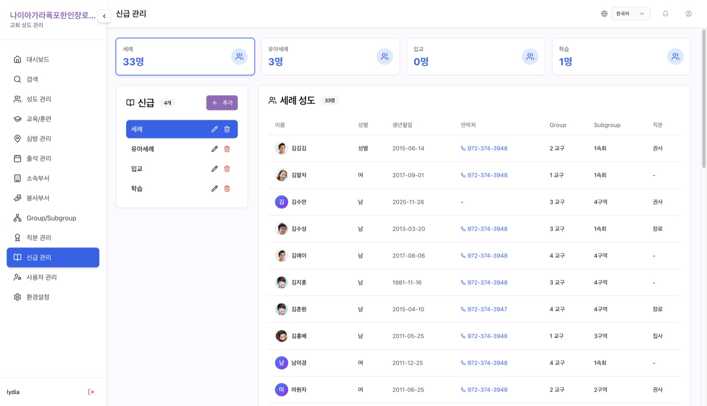This screenshot has width=707, height=406.
Task: Open 환경설정 settings menu item
Action: coord(53,297)
